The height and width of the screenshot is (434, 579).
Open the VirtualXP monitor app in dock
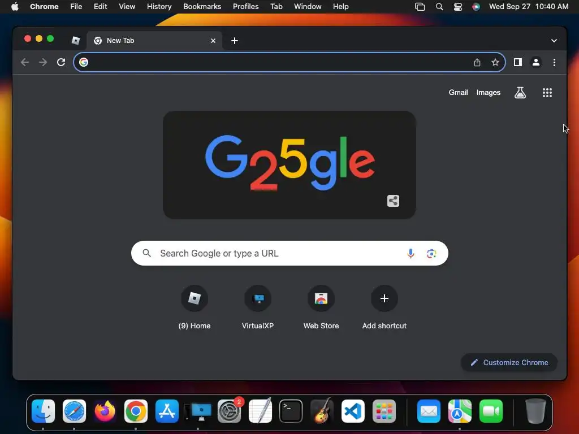[x=198, y=411]
